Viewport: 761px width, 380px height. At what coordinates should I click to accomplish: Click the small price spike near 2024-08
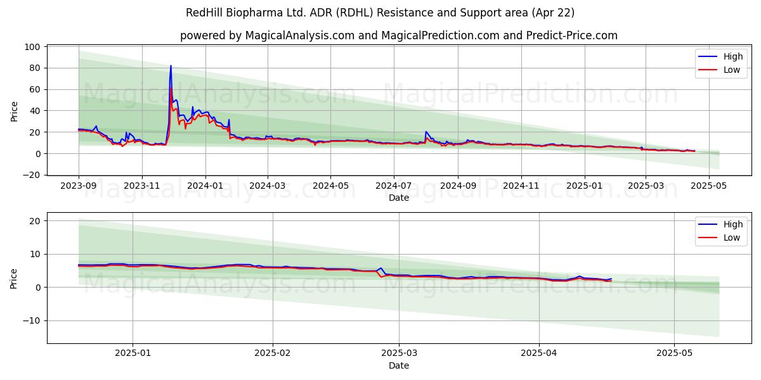[x=426, y=132]
